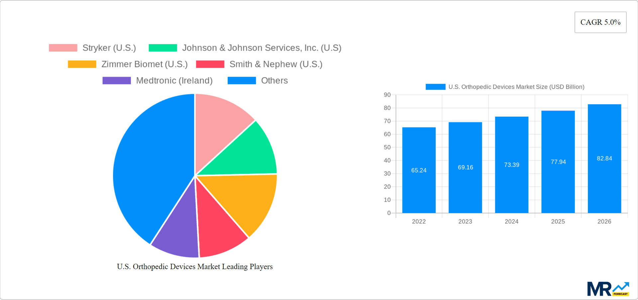Select the 2022 axis label
The width and height of the screenshot is (638, 300).
pos(419,221)
